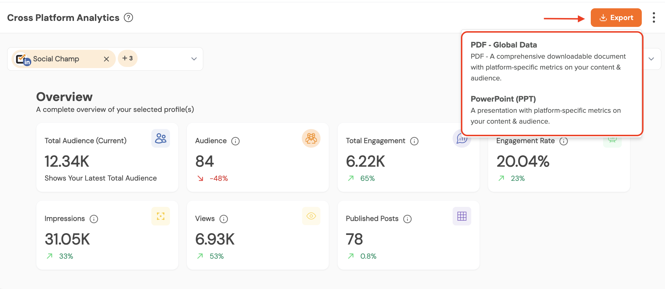Open info icon beside Impressions
665x289 pixels.
point(94,219)
